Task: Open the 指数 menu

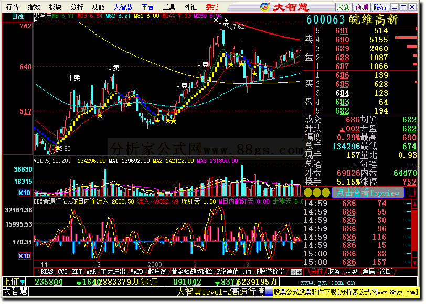Action: [34, 7]
